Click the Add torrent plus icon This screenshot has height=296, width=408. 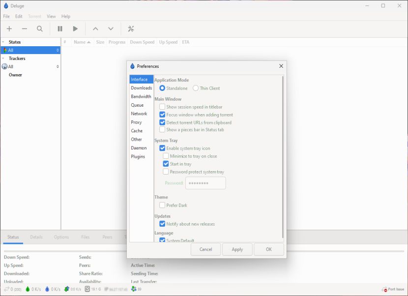click(9, 29)
